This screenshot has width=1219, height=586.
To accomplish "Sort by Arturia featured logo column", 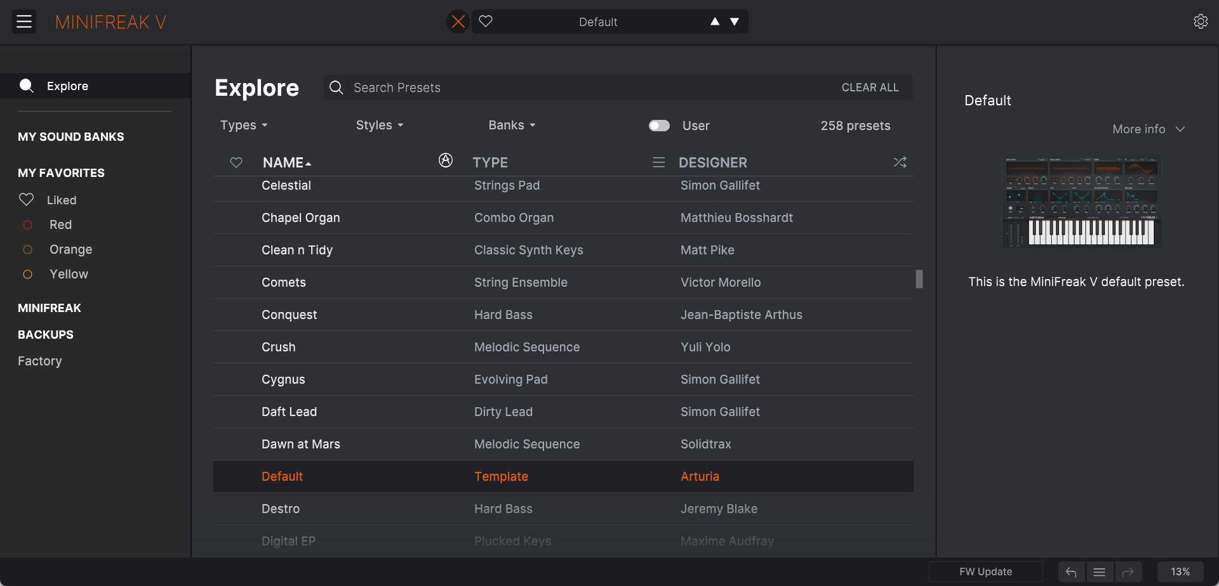I will [446, 160].
